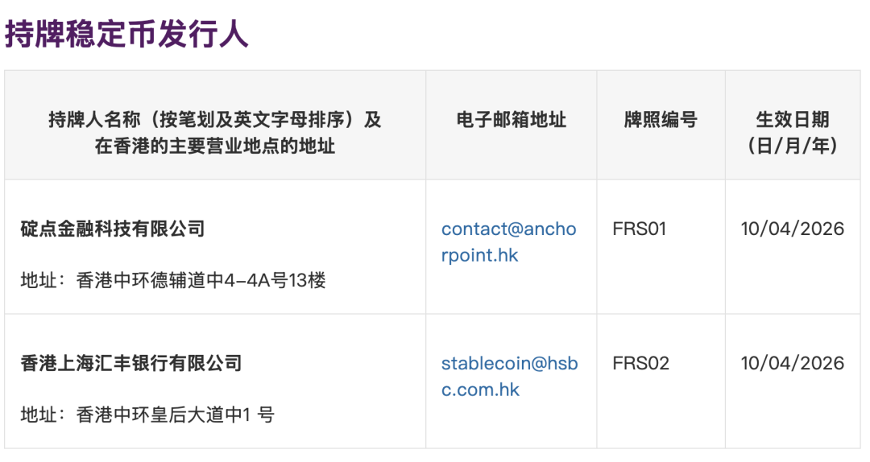The height and width of the screenshot is (462, 870).
Task: Click the 生效日期 column header
Action: pyautogui.click(x=792, y=120)
